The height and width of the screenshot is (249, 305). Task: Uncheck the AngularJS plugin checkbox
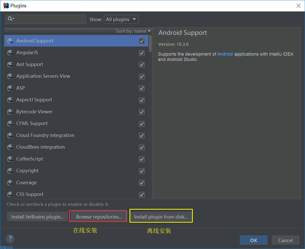click(142, 53)
